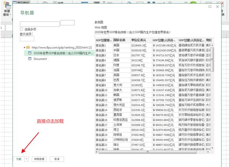229x167 pixels.
Task: Click the navigator search input field
Action: (x=40, y=24)
